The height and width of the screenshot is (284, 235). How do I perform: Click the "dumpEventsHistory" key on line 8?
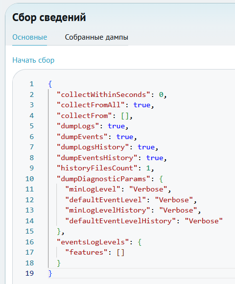[97, 158]
